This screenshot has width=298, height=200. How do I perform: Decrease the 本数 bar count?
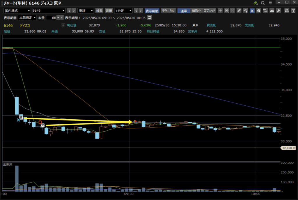pyautogui.click(x=58, y=18)
